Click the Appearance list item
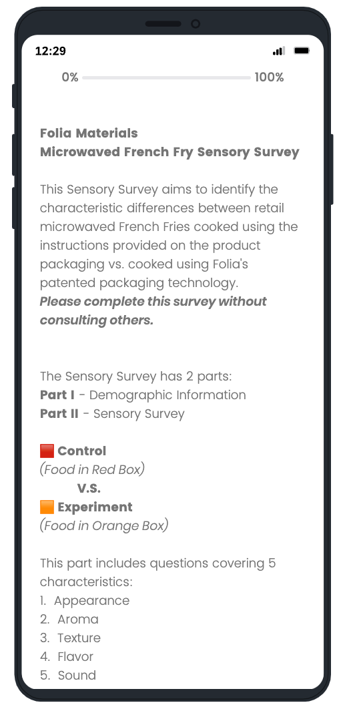The image size is (347, 713). pos(85,601)
